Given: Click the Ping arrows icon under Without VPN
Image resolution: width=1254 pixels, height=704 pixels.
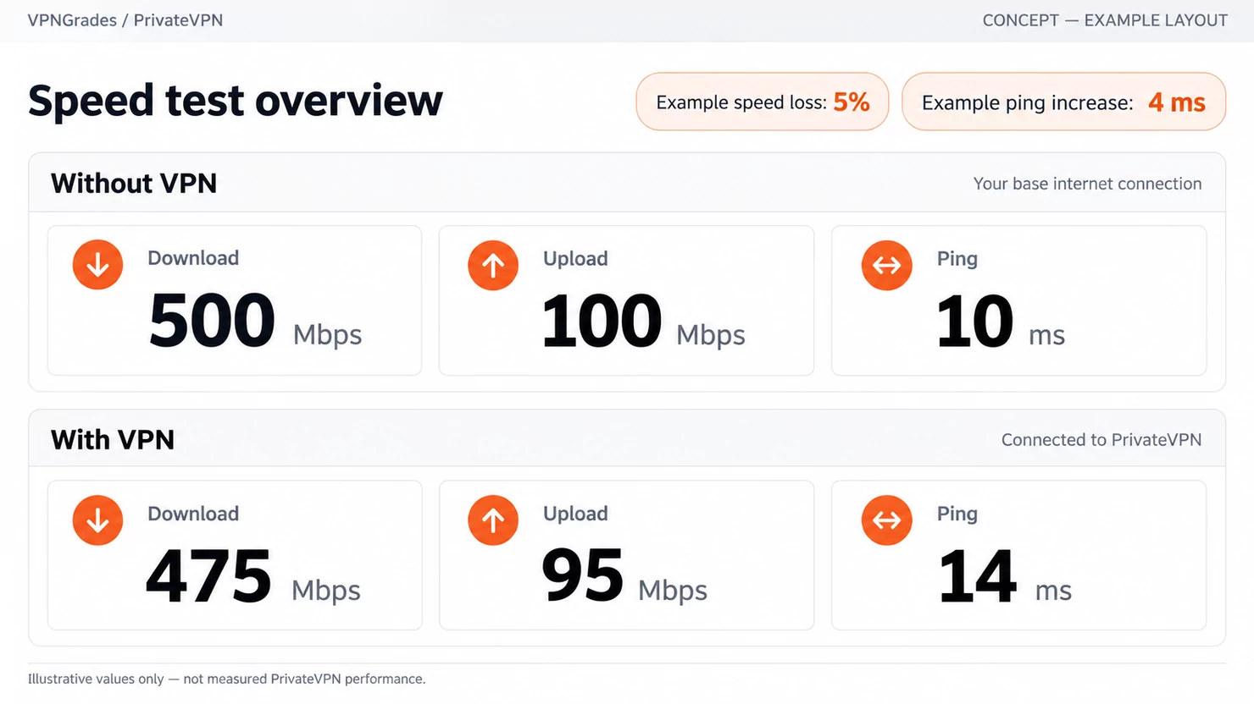Looking at the screenshot, I should 887,265.
